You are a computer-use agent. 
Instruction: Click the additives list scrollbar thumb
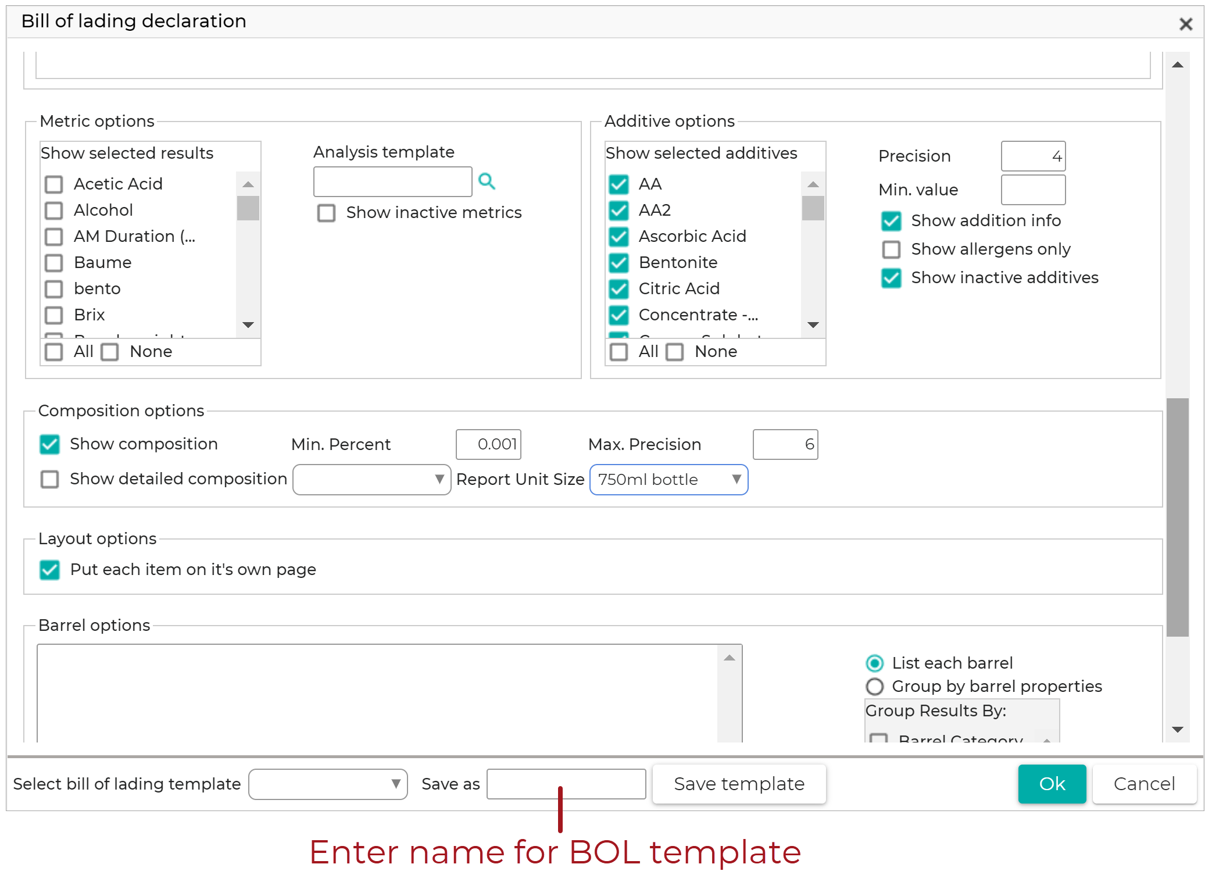click(x=813, y=208)
